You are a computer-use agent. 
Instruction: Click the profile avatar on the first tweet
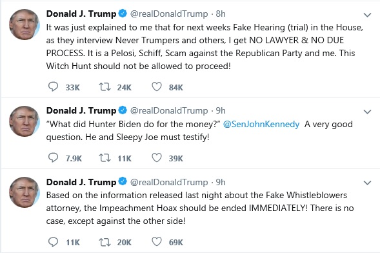[x=25, y=25]
